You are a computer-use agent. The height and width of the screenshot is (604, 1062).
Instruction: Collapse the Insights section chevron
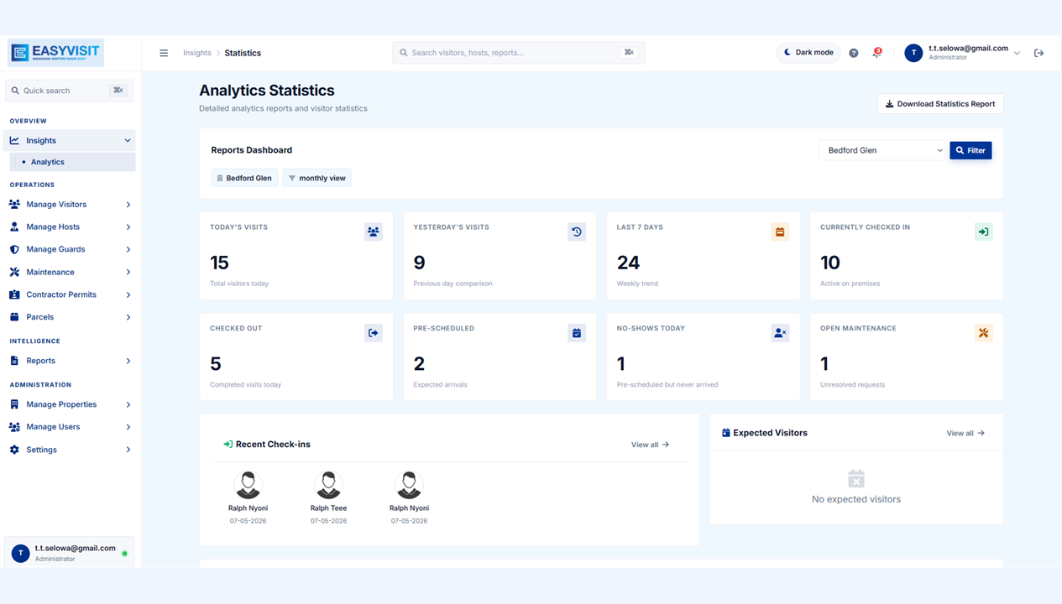128,141
